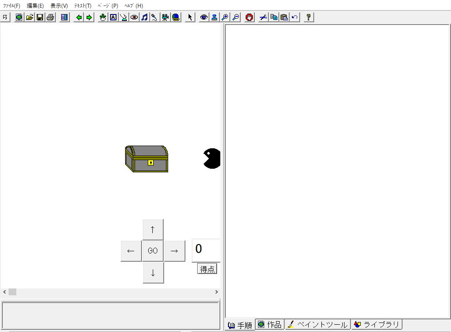Click the black Pac-Man shaped turtle

[x=212, y=158]
